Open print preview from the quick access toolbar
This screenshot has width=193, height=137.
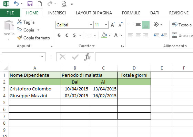coord(64,4)
